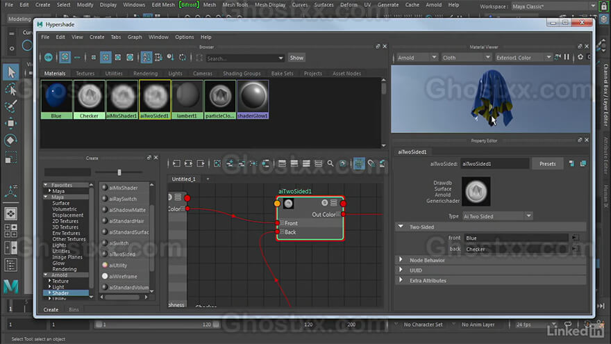Edit the aiTwoSided name field

(494, 164)
